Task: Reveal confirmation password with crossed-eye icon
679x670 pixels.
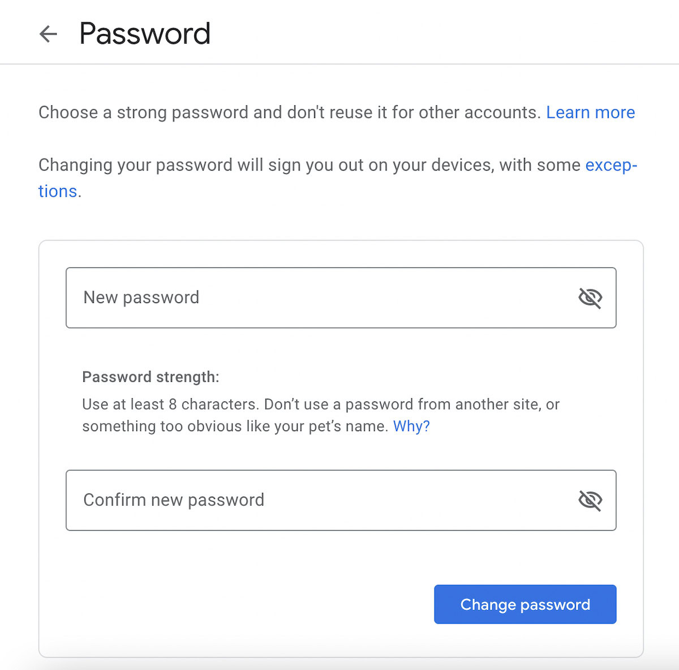Action: pyautogui.click(x=590, y=500)
